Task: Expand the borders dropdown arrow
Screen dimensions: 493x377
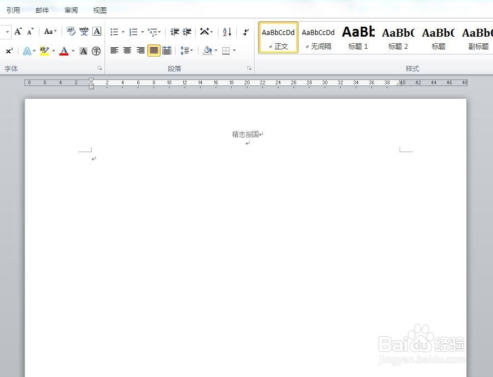Action: click(x=234, y=51)
